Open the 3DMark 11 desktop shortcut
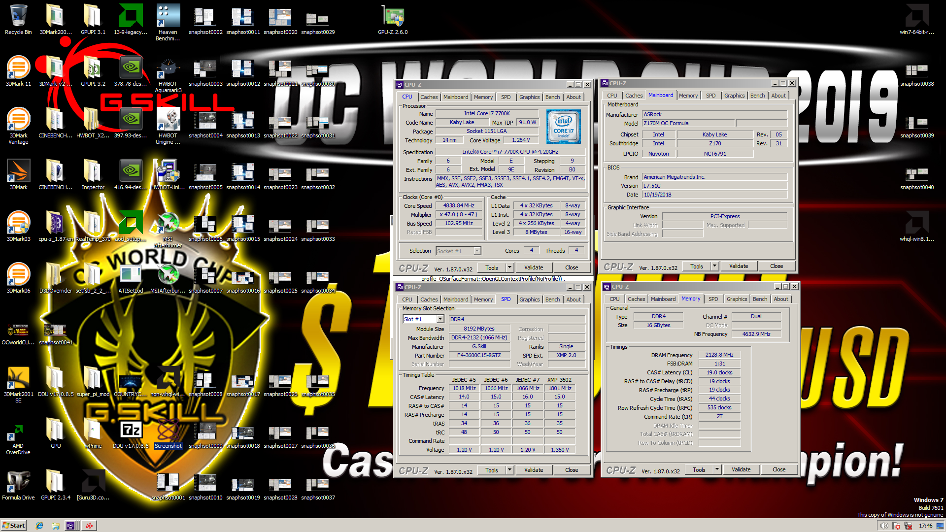This screenshot has height=532, width=946. pyautogui.click(x=18, y=72)
